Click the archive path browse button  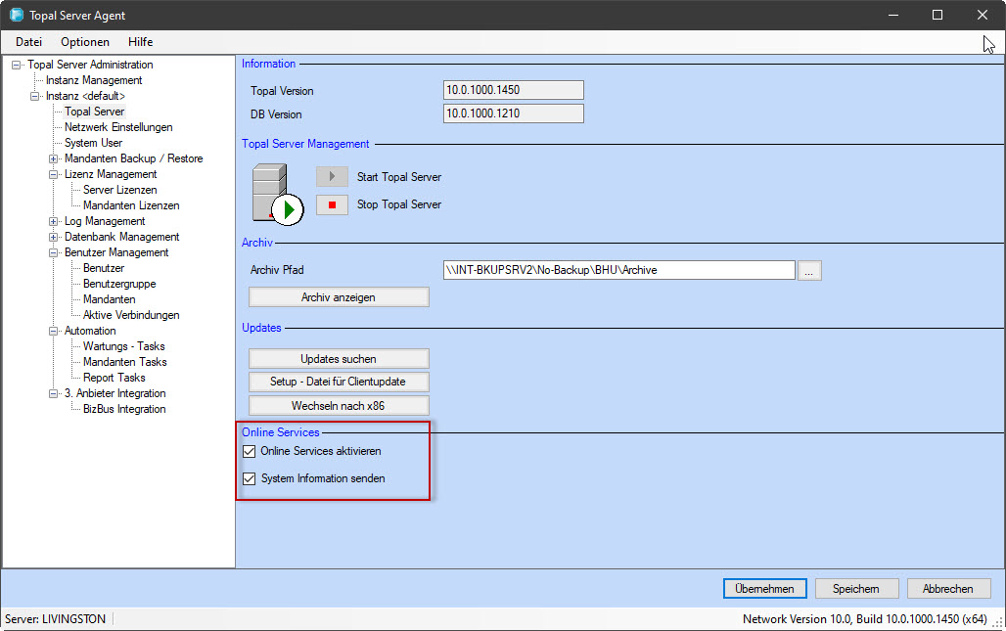point(809,271)
